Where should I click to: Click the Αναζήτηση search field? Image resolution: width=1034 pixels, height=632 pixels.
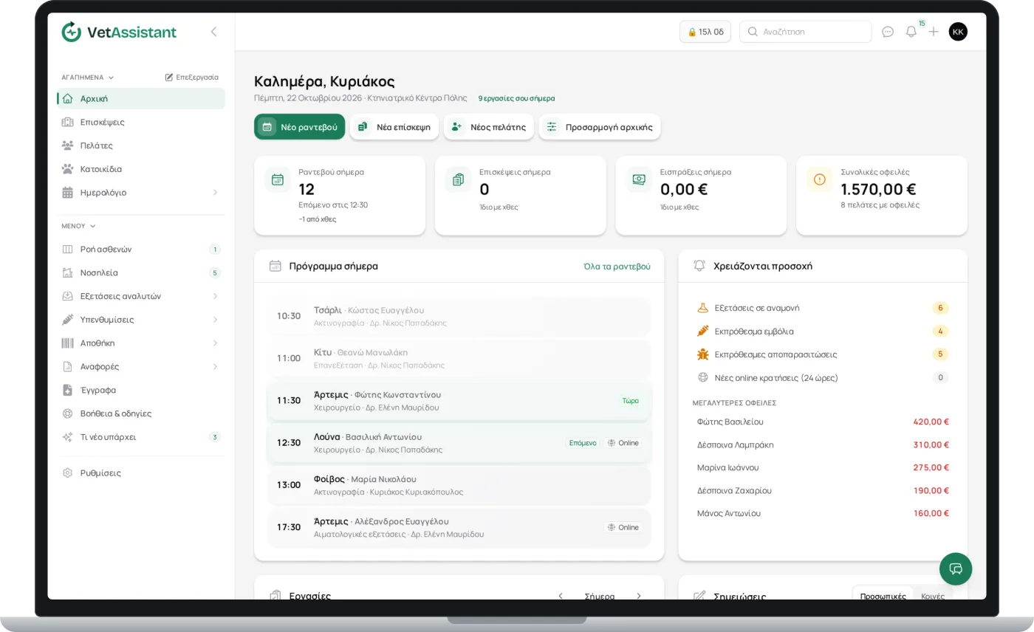click(805, 32)
